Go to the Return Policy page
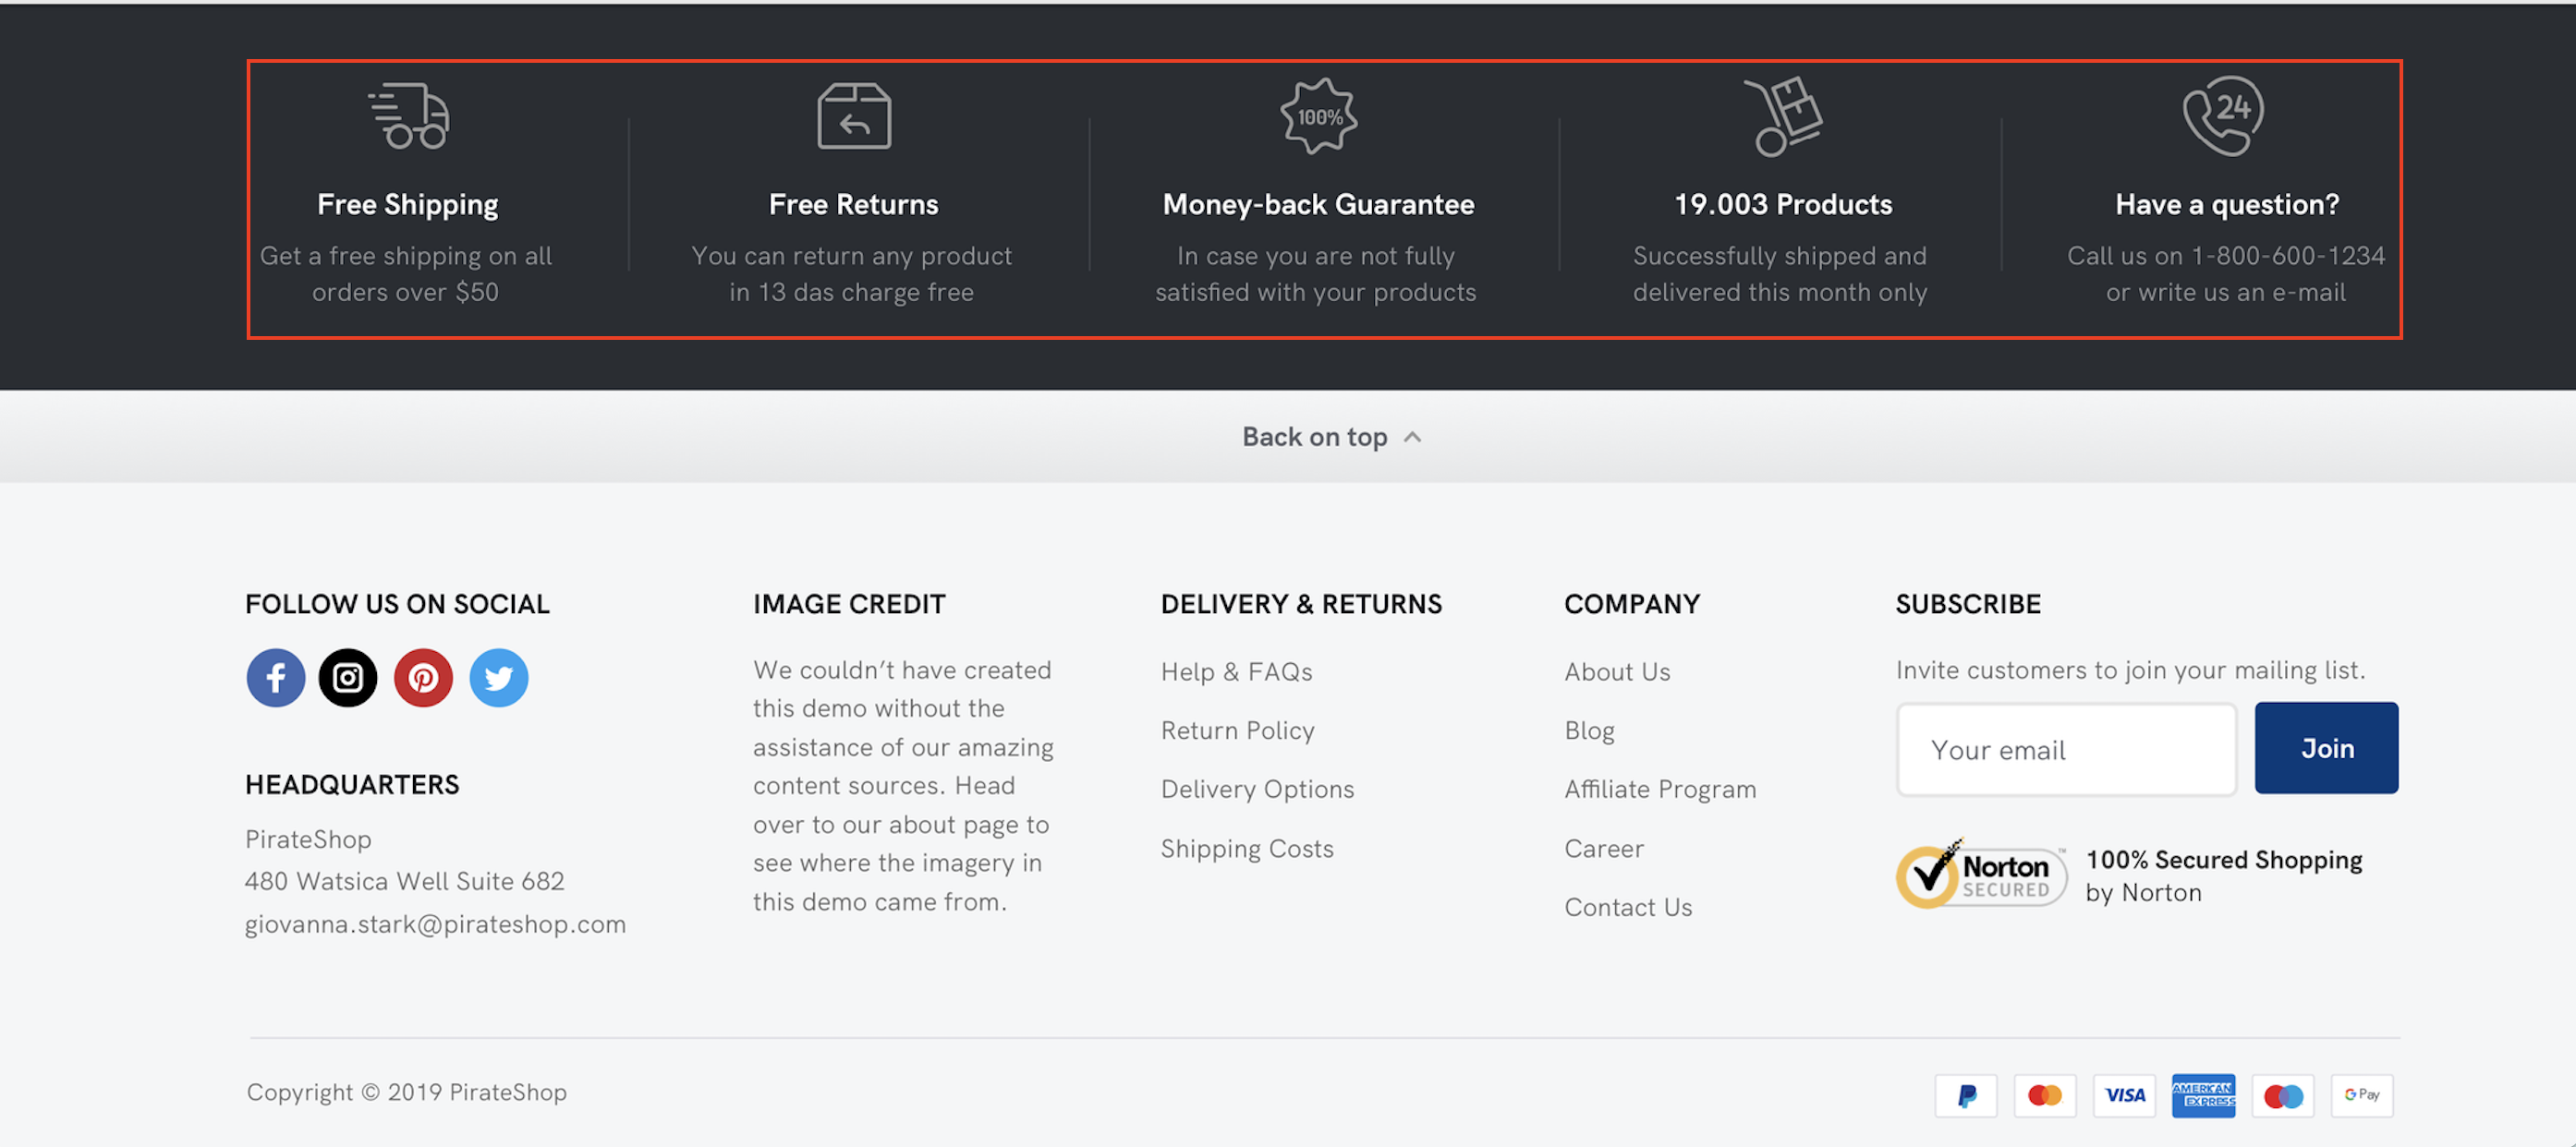 coord(1237,730)
